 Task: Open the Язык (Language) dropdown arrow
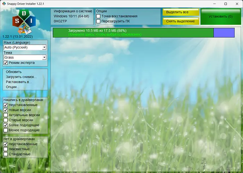point(44,47)
